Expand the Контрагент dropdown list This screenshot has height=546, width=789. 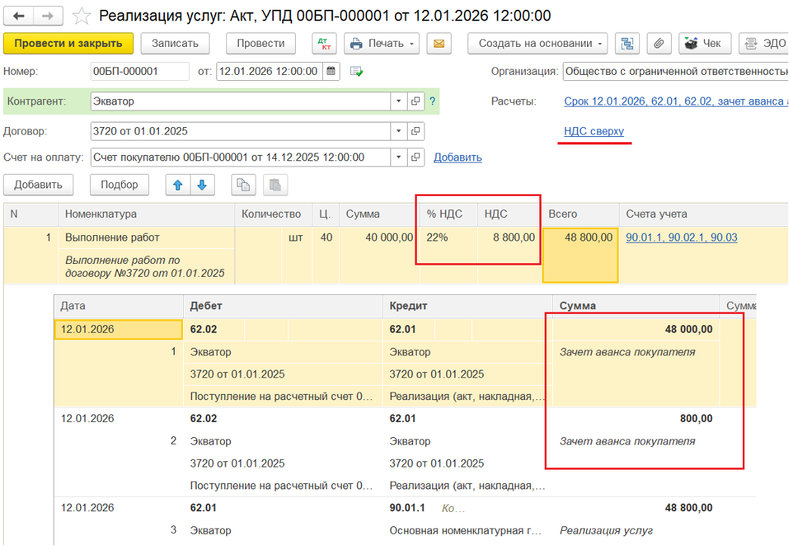[x=399, y=101]
